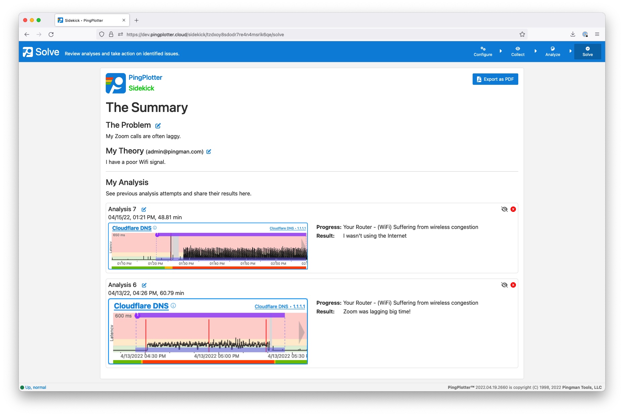Close the Sidekick • PingPlotter tab
This screenshot has height=416, width=624.
pyautogui.click(x=124, y=20)
